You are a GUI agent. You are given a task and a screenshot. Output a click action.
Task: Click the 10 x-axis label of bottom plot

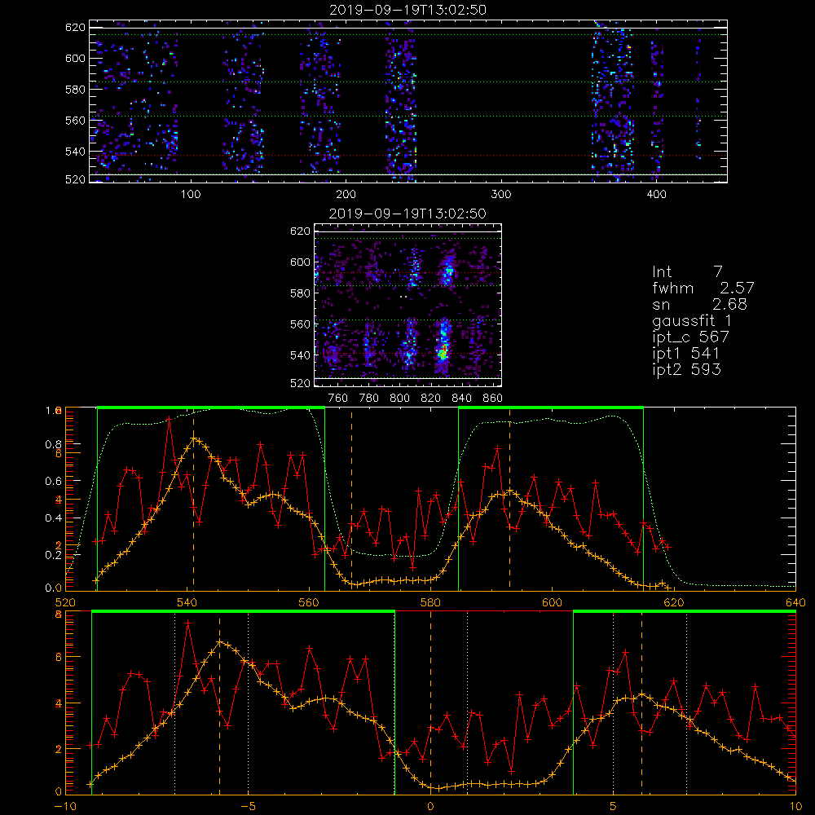(x=795, y=807)
